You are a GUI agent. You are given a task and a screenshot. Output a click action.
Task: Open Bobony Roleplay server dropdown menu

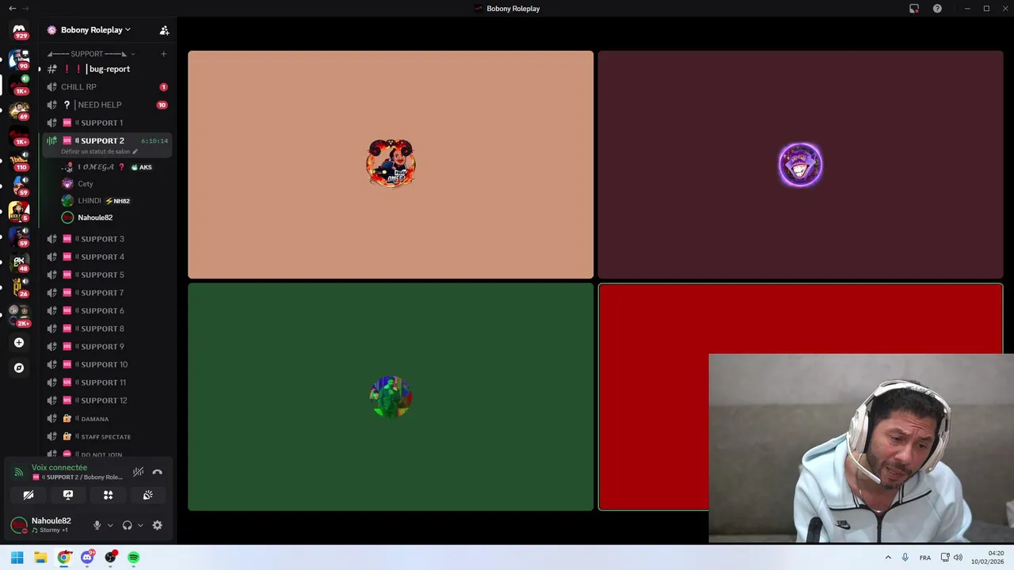tap(96, 30)
